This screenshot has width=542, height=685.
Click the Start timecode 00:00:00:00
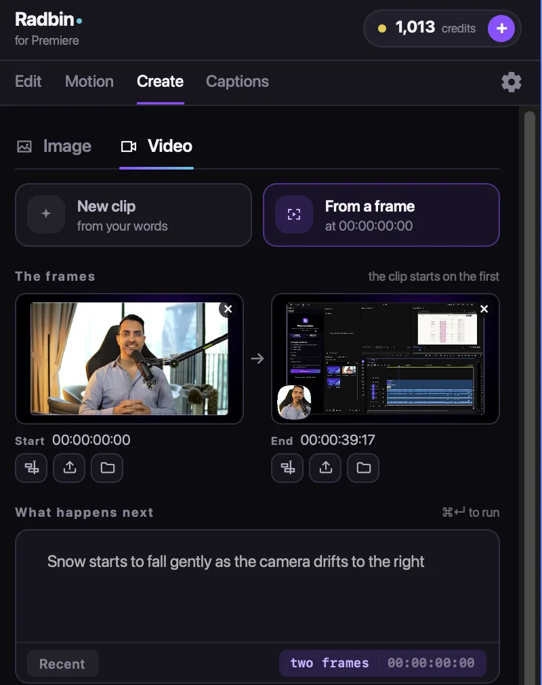pyautogui.click(x=91, y=440)
